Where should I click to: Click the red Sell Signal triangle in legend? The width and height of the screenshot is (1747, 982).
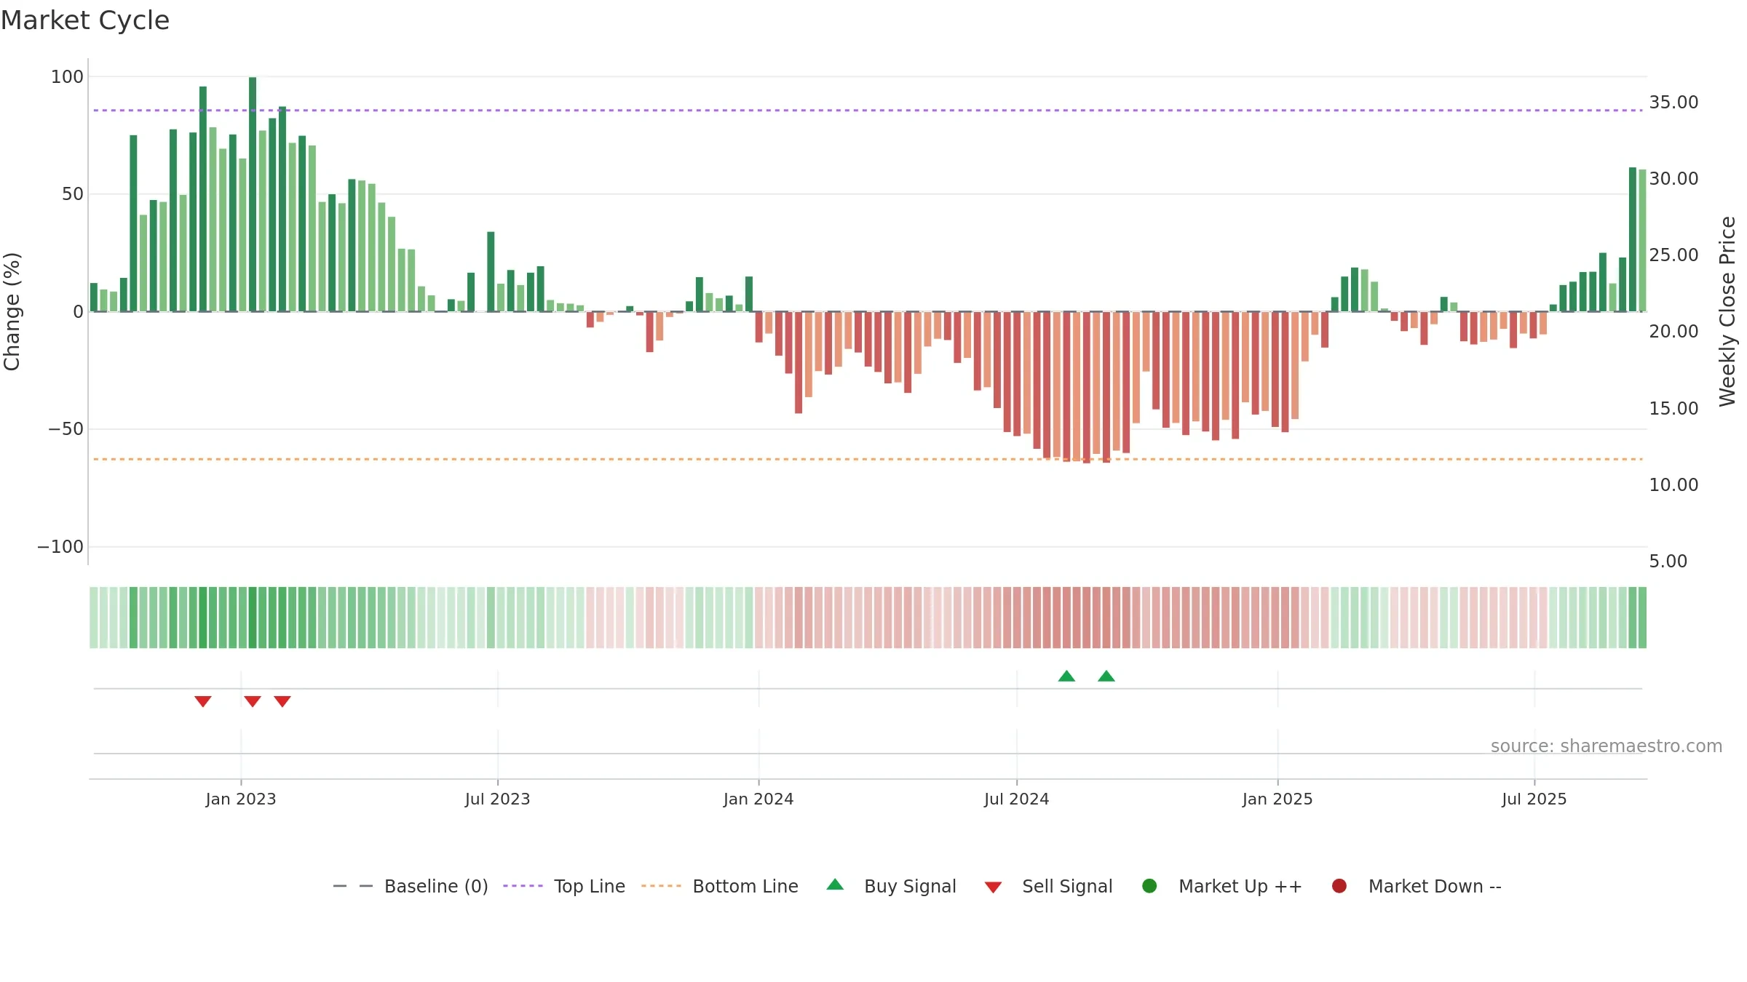click(x=993, y=887)
